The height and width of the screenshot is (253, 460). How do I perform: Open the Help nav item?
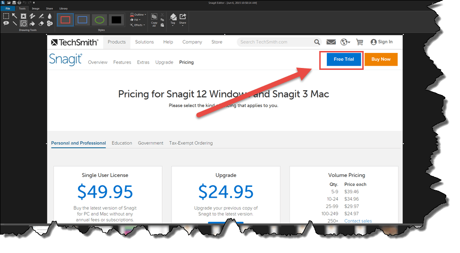click(168, 42)
